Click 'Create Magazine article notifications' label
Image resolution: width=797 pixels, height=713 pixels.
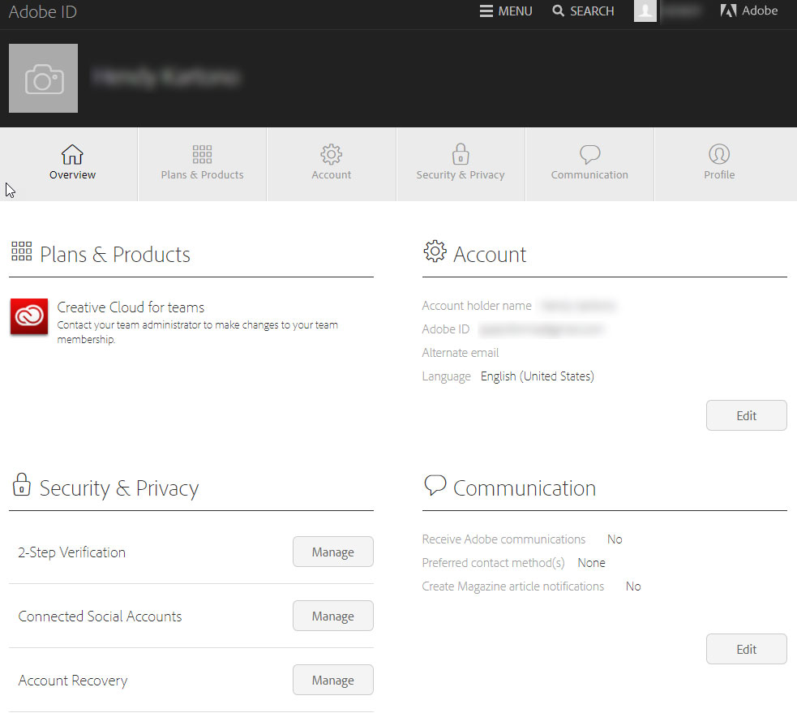513,586
